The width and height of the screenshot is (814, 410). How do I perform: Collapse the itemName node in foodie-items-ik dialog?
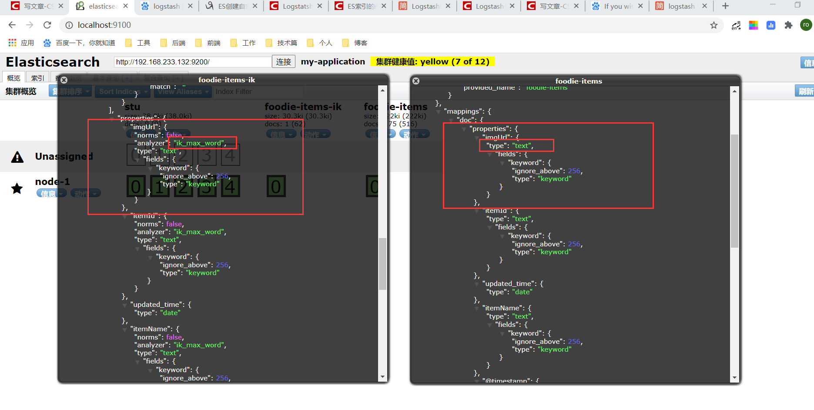coord(125,329)
